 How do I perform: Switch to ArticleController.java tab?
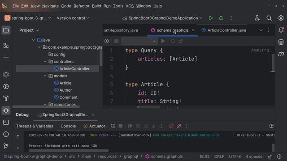[224, 30]
